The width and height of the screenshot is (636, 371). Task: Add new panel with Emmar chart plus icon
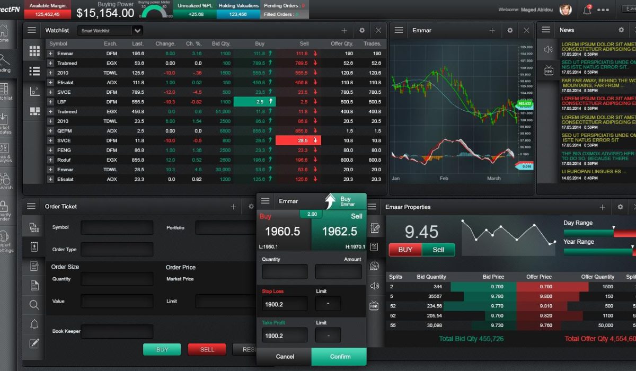492,31
